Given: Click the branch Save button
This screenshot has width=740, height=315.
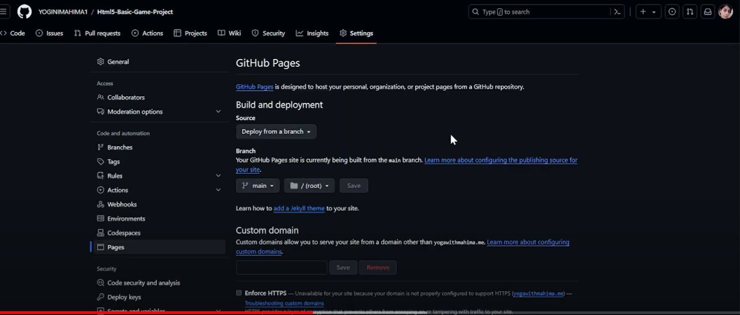Looking at the screenshot, I should (x=354, y=186).
